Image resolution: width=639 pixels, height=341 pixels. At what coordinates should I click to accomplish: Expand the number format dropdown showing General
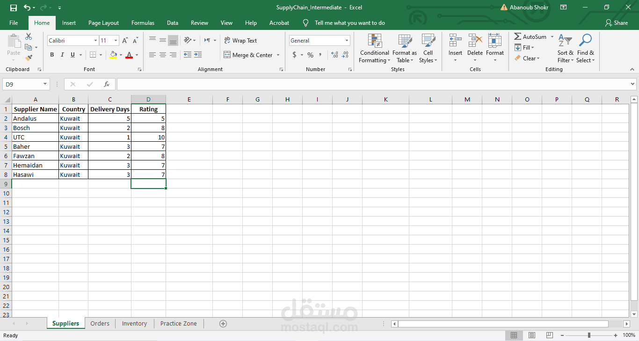[x=347, y=41]
